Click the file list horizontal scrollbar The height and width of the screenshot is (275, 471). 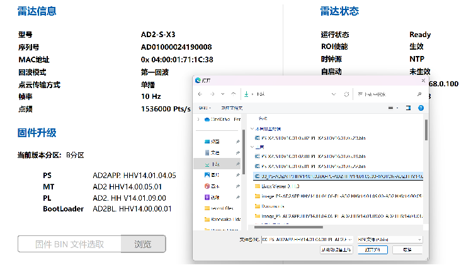click(x=288, y=227)
